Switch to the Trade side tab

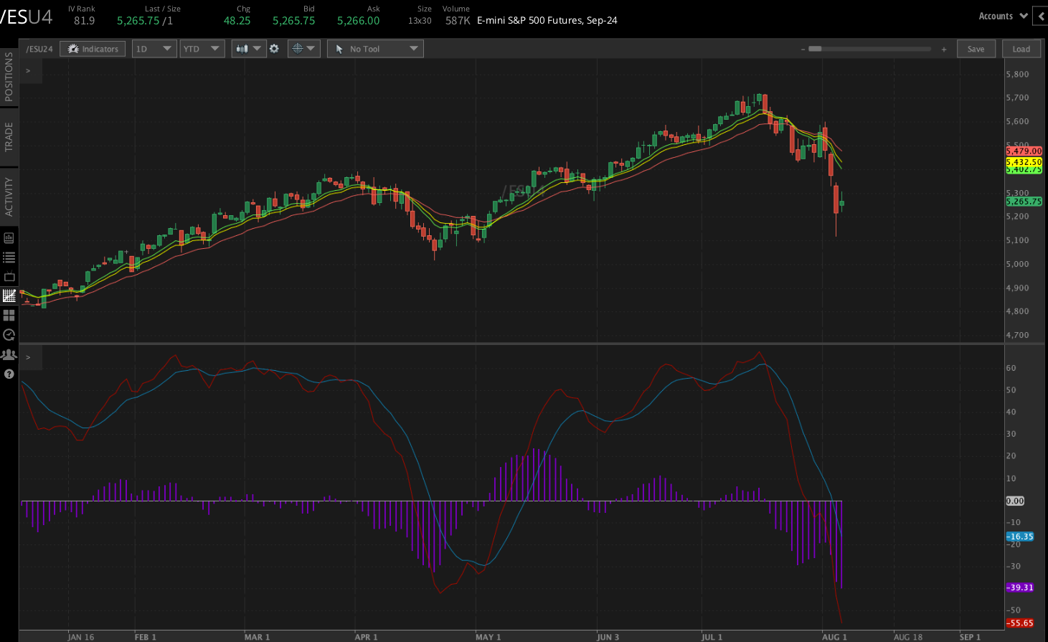click(9, 136)
